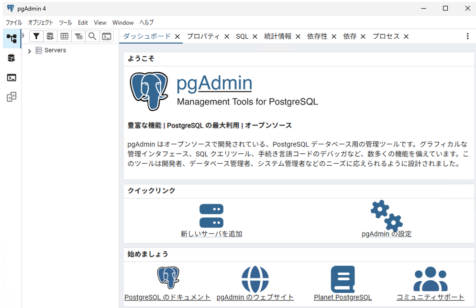Click the elephant icon for PostgreSQL documentation

pos(168,277)
